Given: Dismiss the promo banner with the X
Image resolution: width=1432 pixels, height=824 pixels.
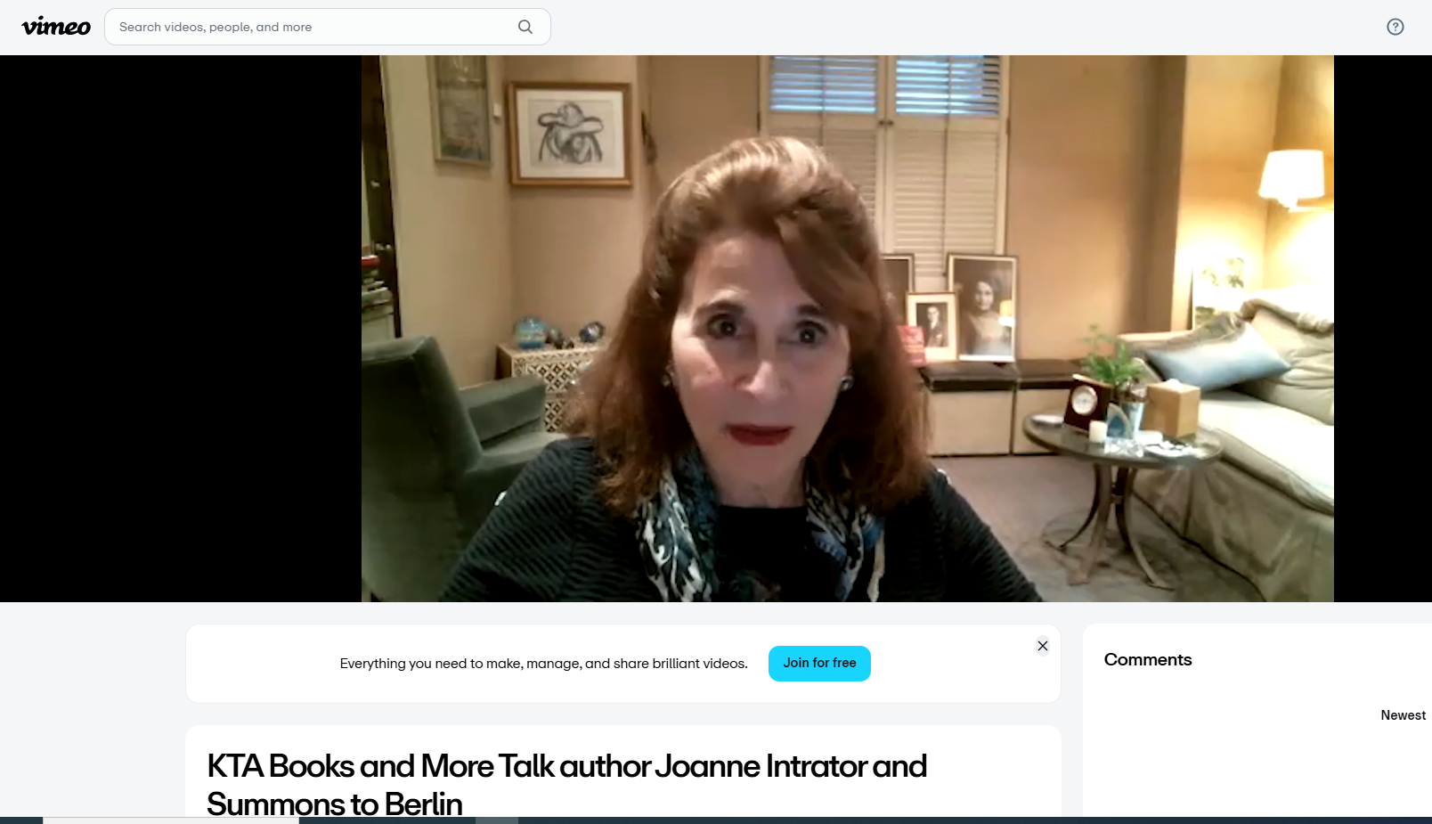Looking at the screenshot, I should coord(1042,646).
